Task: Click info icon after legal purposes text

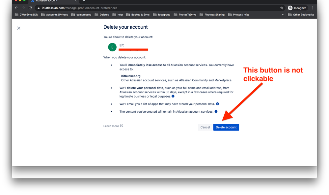Action: coord(173,96)
